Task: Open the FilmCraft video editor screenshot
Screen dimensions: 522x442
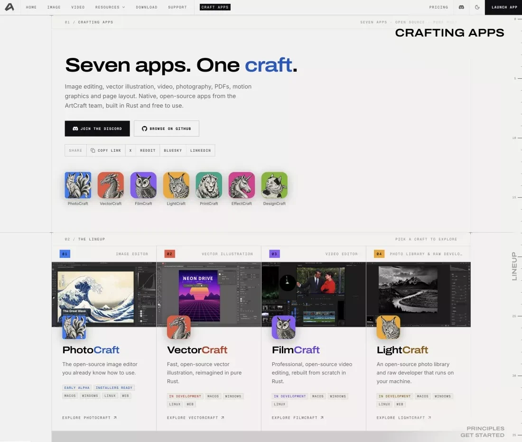Action: coord(314,295)
